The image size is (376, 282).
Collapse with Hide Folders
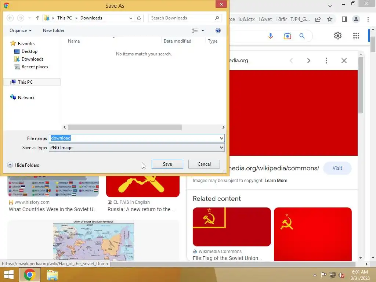[23, 165]
